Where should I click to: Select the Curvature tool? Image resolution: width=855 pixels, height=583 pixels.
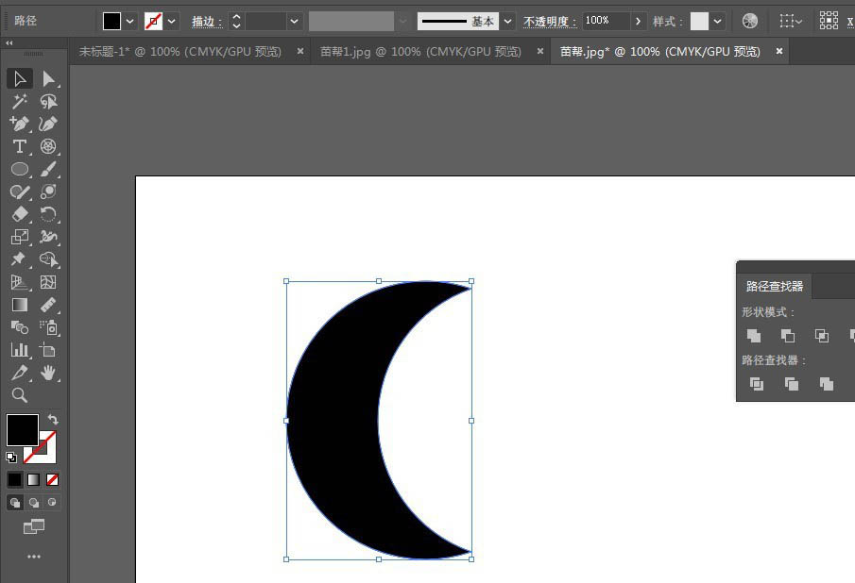48,125
